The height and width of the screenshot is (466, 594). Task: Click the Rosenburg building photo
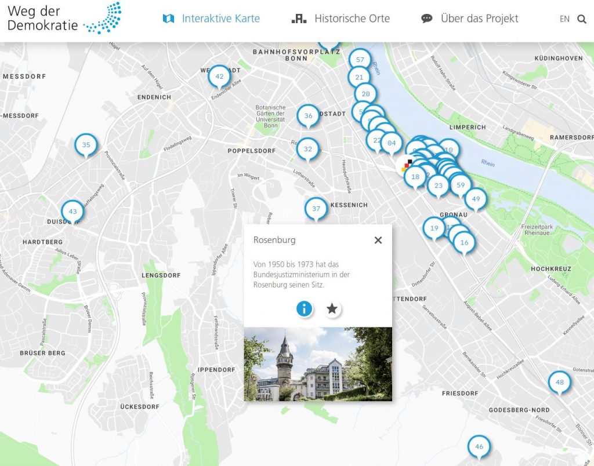click(318, 364)
